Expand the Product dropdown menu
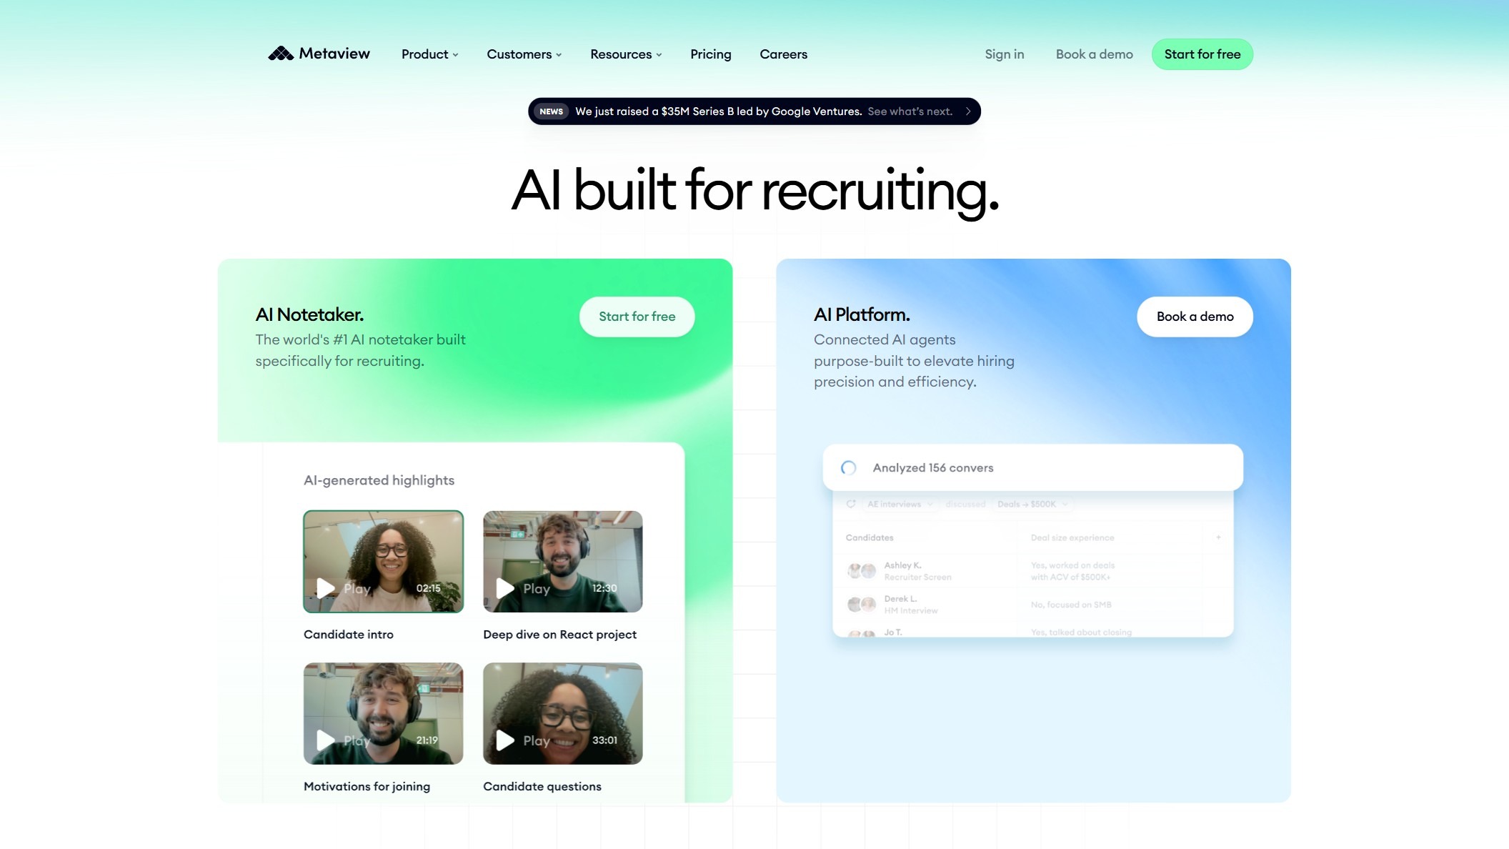 pos(429,54)
